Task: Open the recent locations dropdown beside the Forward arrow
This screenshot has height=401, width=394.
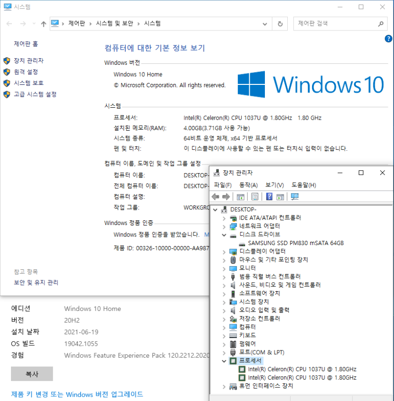Action: (x=34, y=24)
